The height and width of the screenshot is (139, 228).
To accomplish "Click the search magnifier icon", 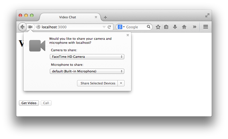I will (149, 27).
